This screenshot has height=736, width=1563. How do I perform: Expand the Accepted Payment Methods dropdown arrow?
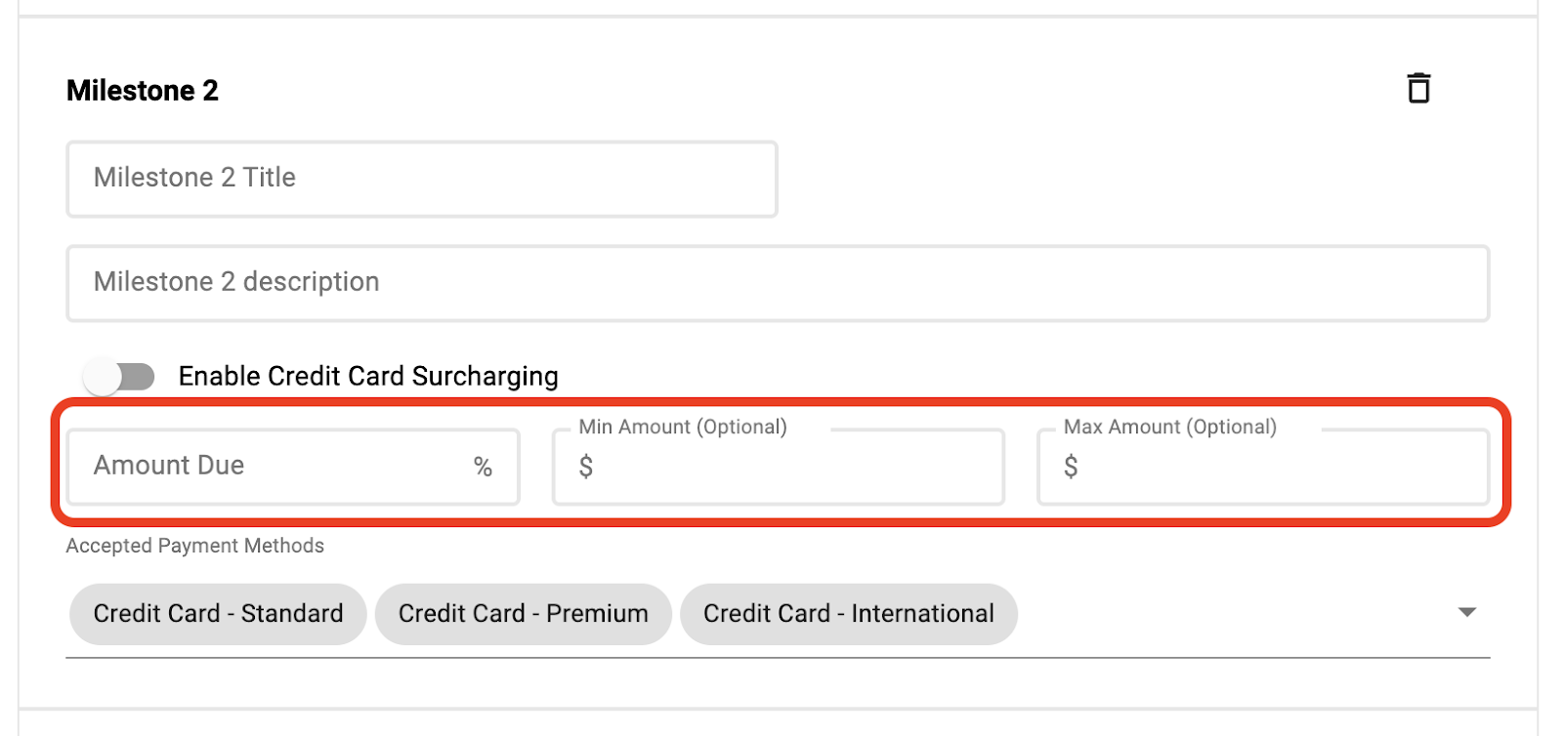tap(1466, 613)
